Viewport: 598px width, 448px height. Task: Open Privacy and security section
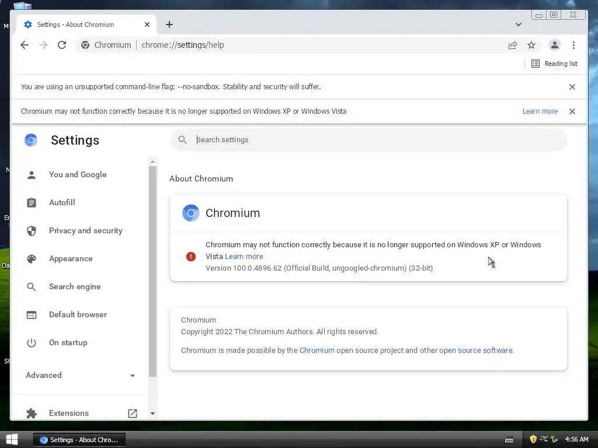tap(86, 230)
